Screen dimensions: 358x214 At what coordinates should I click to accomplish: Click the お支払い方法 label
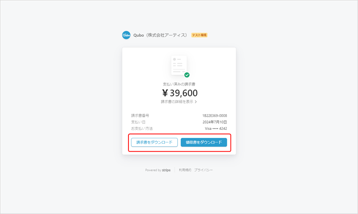(x=142, y=128)
